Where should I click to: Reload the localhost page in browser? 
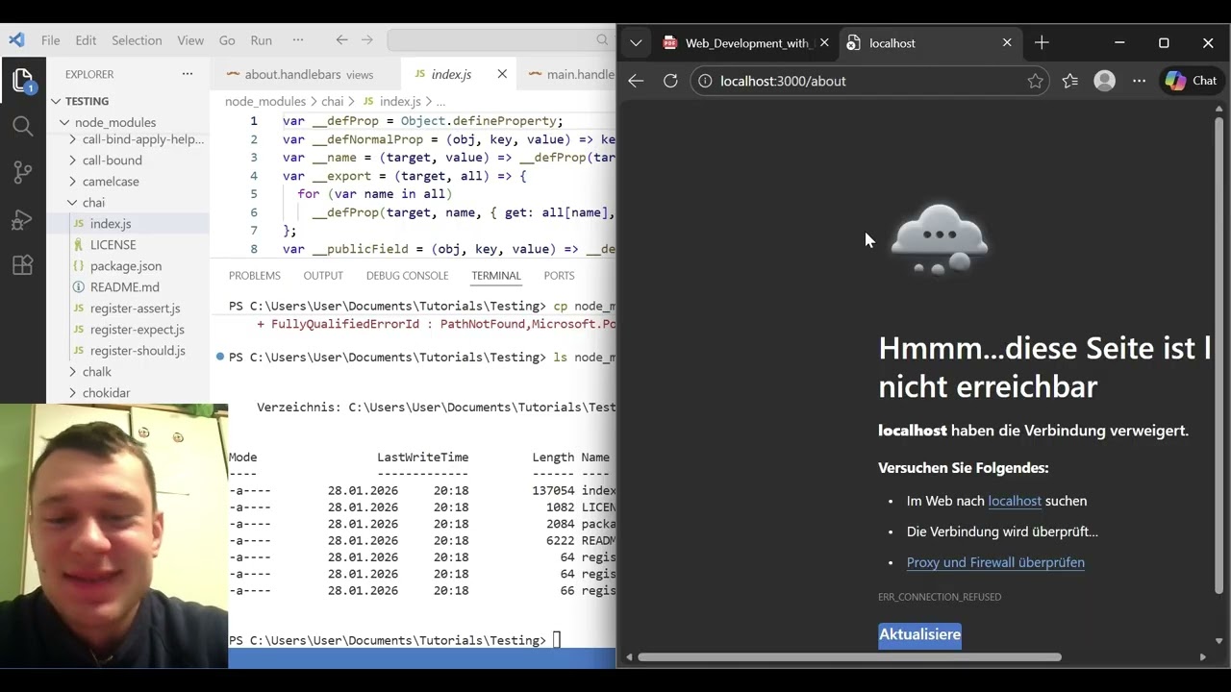[x=670, y=81]
